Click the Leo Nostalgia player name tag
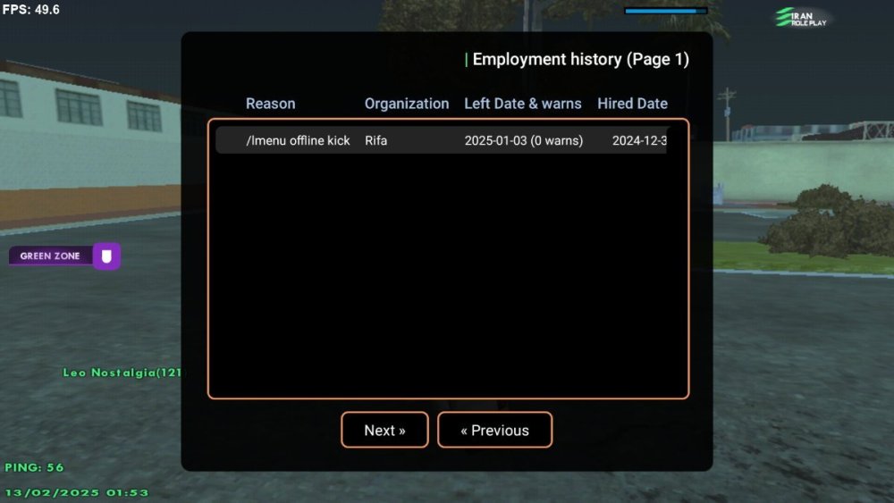This screenshot has width=894, height=503. click(x=122, y=373)
